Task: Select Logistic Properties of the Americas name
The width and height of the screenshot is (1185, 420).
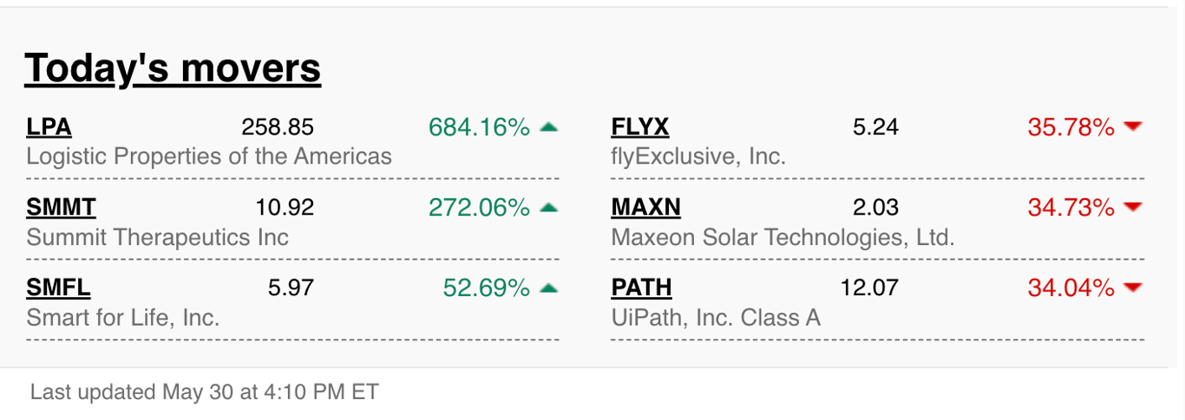Action: click(x=209, y=157)
